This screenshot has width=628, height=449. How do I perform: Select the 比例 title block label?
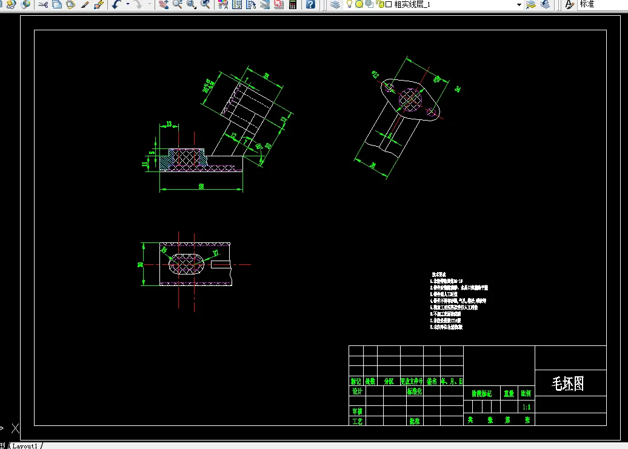526,393
